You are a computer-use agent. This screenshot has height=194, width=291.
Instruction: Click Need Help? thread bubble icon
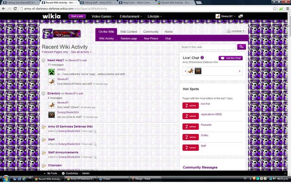pos(44,60)
